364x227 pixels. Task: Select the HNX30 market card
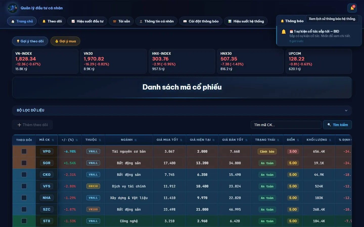point(250,61)
